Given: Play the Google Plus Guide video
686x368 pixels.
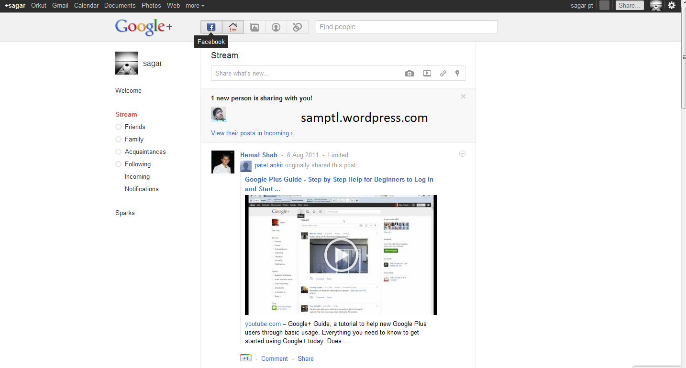Looking at the screenshot, I should pos(341,255).
